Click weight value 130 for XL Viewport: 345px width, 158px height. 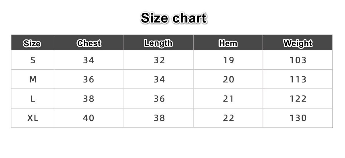point(298,118)
